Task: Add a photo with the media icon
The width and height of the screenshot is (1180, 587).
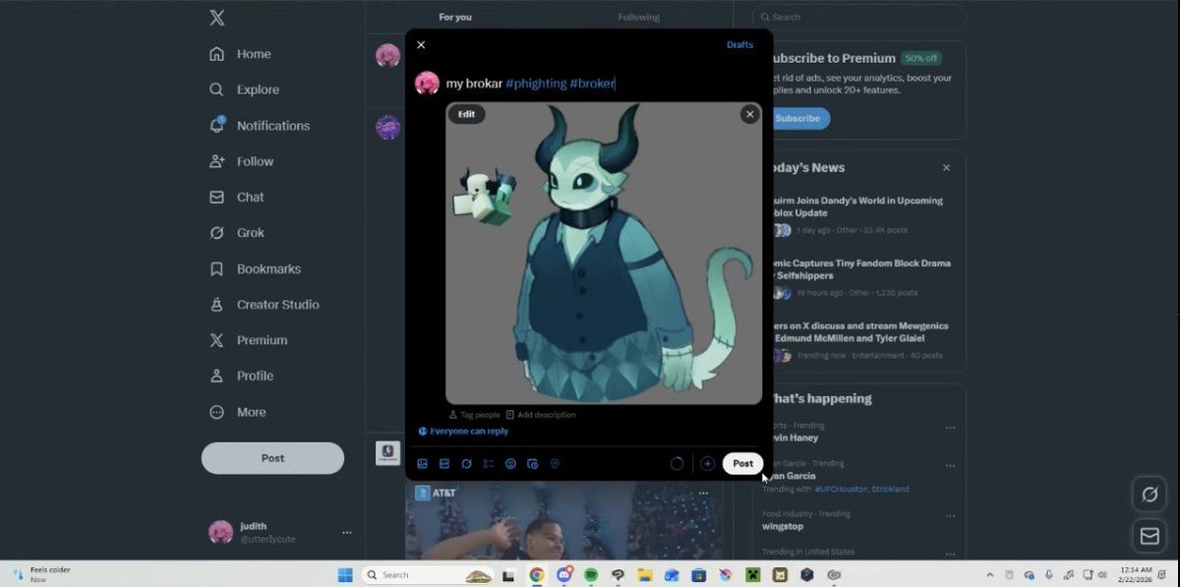Action: tap(422, 464)
